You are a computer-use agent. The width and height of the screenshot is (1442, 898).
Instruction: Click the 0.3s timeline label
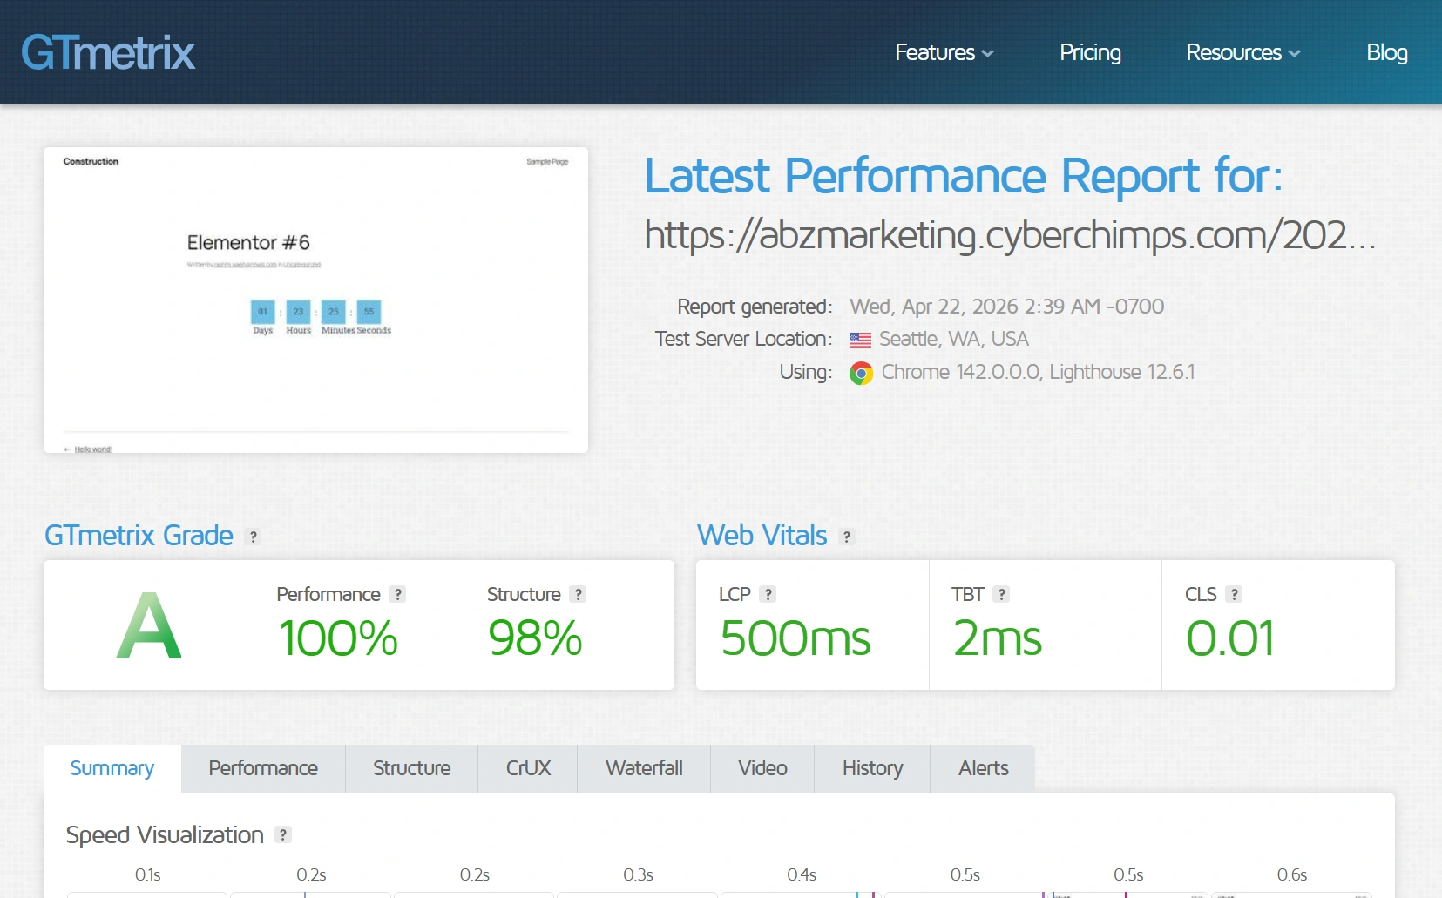tap(638, 874)
